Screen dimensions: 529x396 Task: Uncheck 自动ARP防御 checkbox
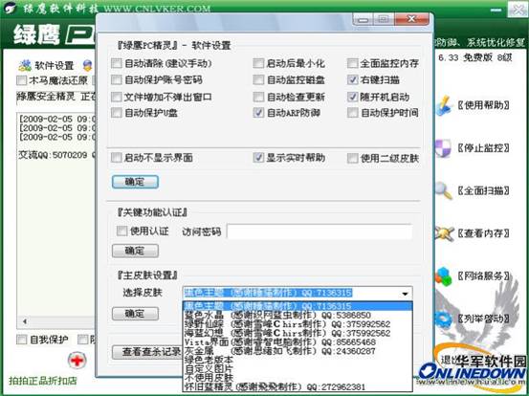pyautogui.click(x=258, y=113)
